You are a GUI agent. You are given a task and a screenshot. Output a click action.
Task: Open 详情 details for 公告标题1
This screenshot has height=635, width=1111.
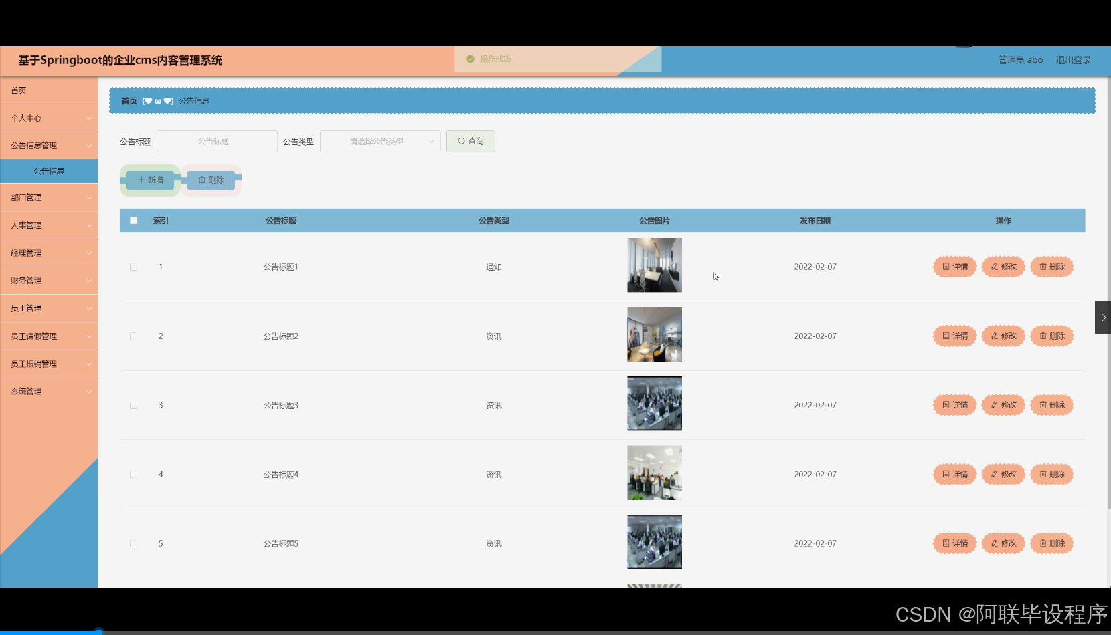[954, 266]
